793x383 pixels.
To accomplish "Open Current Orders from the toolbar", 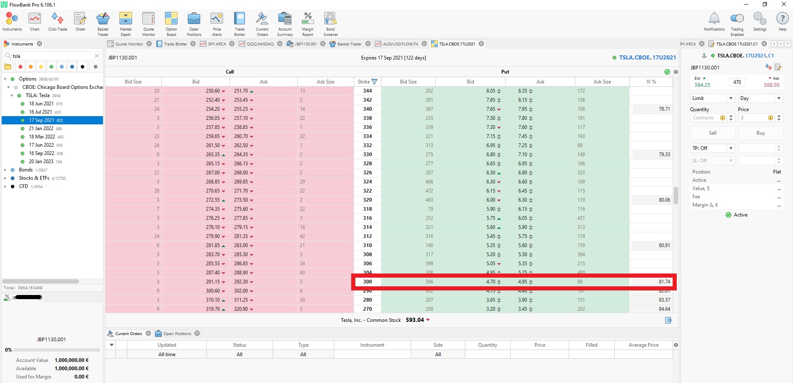I will [x=262, y=24].
